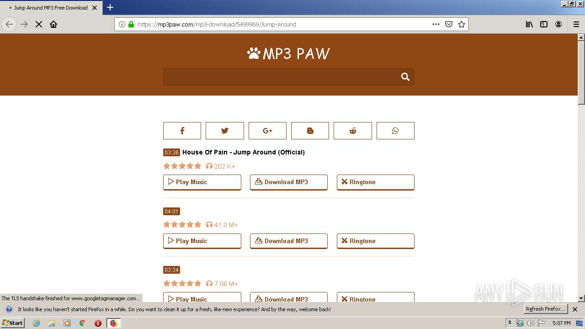This screenshot has width=585, height=329.
Task: Switch to the Jump Around MP3 tab
Action: point(50,7)
